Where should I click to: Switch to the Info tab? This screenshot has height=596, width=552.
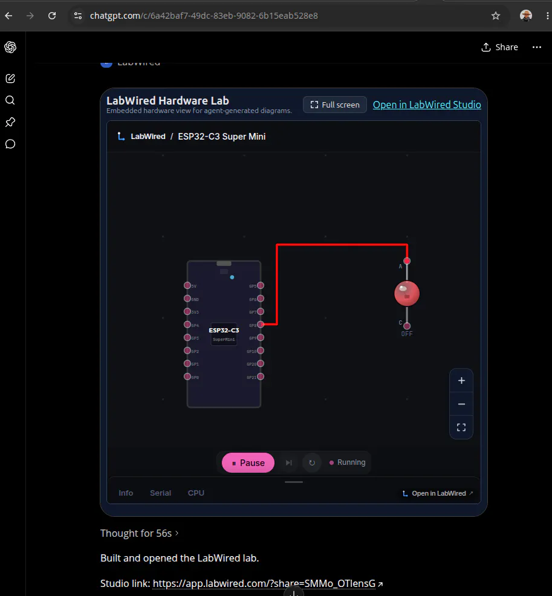pyautogui.click(x=126, y=493)
